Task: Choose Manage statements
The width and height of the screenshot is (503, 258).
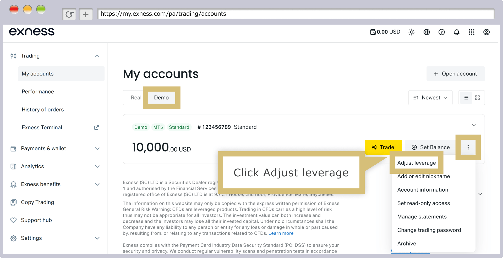Action: pyautogui.click(x=422, y=217)
